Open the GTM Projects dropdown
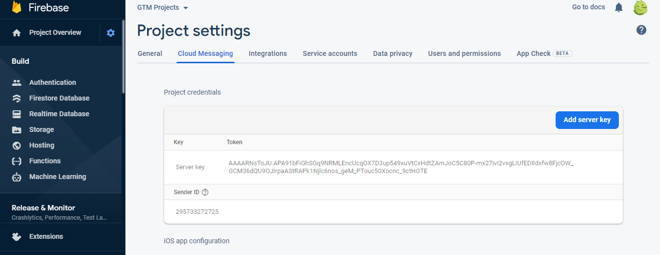Screen dimensions: 660x255 (x=163, y=7)
